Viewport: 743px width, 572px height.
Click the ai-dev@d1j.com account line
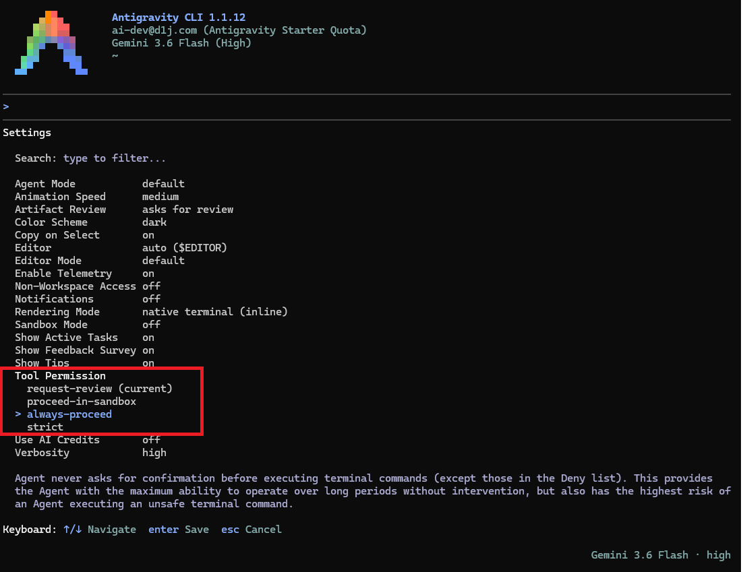239,30
